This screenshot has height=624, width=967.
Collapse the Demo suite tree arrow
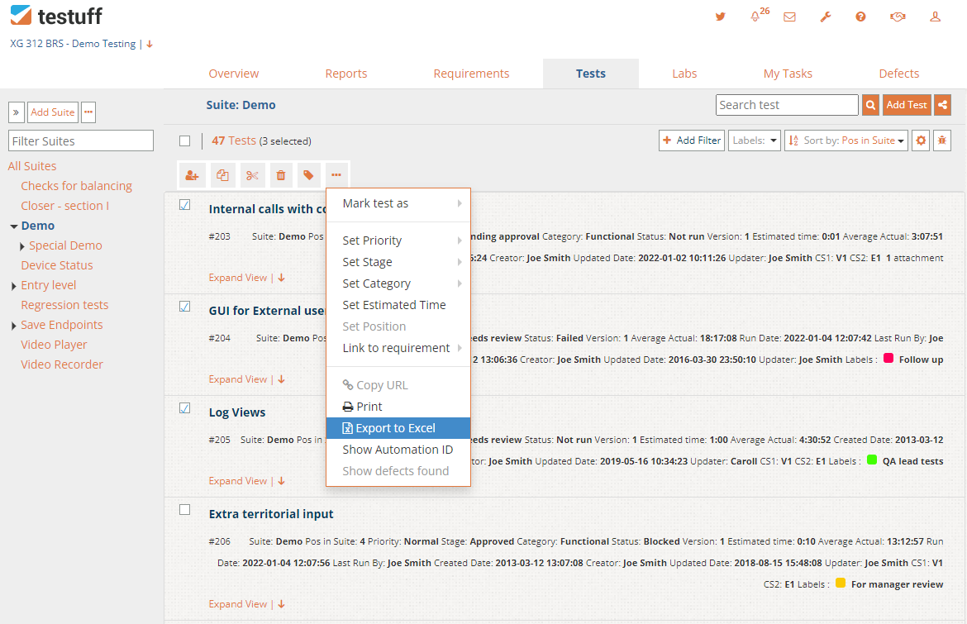[x=13, y=226]
